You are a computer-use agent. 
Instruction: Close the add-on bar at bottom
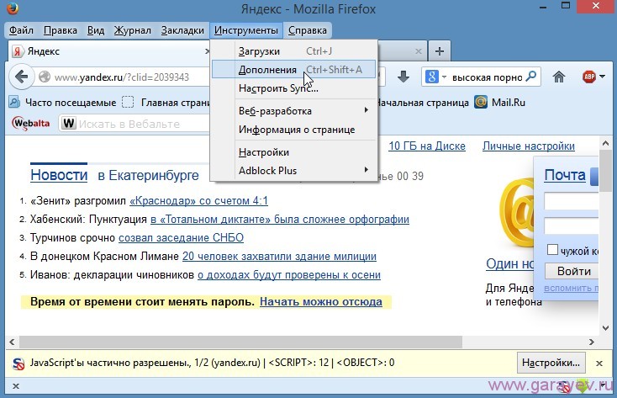point(16,386)
